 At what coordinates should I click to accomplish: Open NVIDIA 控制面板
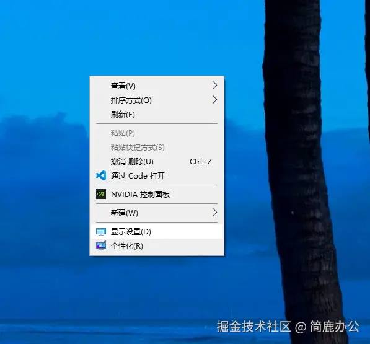pyautogui.click(x=157, y=195)
